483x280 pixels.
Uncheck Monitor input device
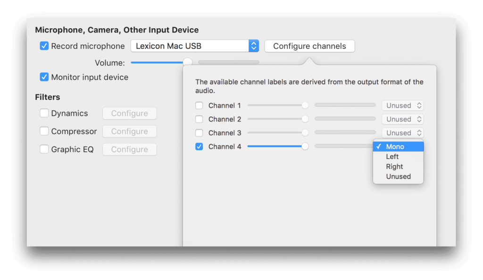(44, 77)
